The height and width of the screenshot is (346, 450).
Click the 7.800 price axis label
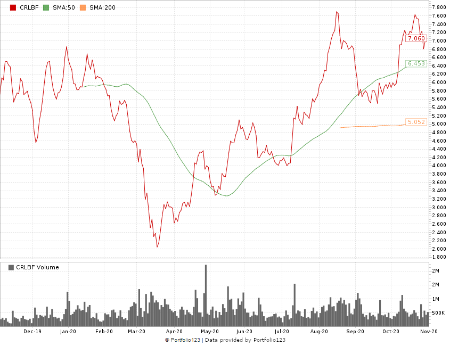(x=439, y=7)
